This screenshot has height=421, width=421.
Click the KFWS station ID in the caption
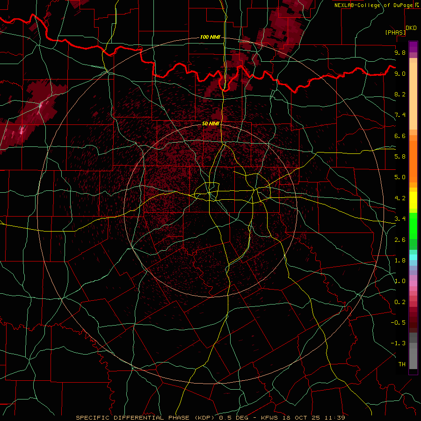269,418
